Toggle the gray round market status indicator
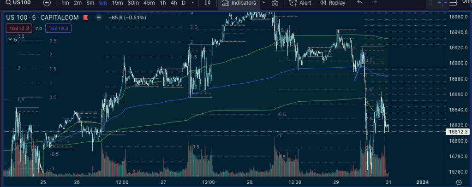472x187 pixels. 98,18
